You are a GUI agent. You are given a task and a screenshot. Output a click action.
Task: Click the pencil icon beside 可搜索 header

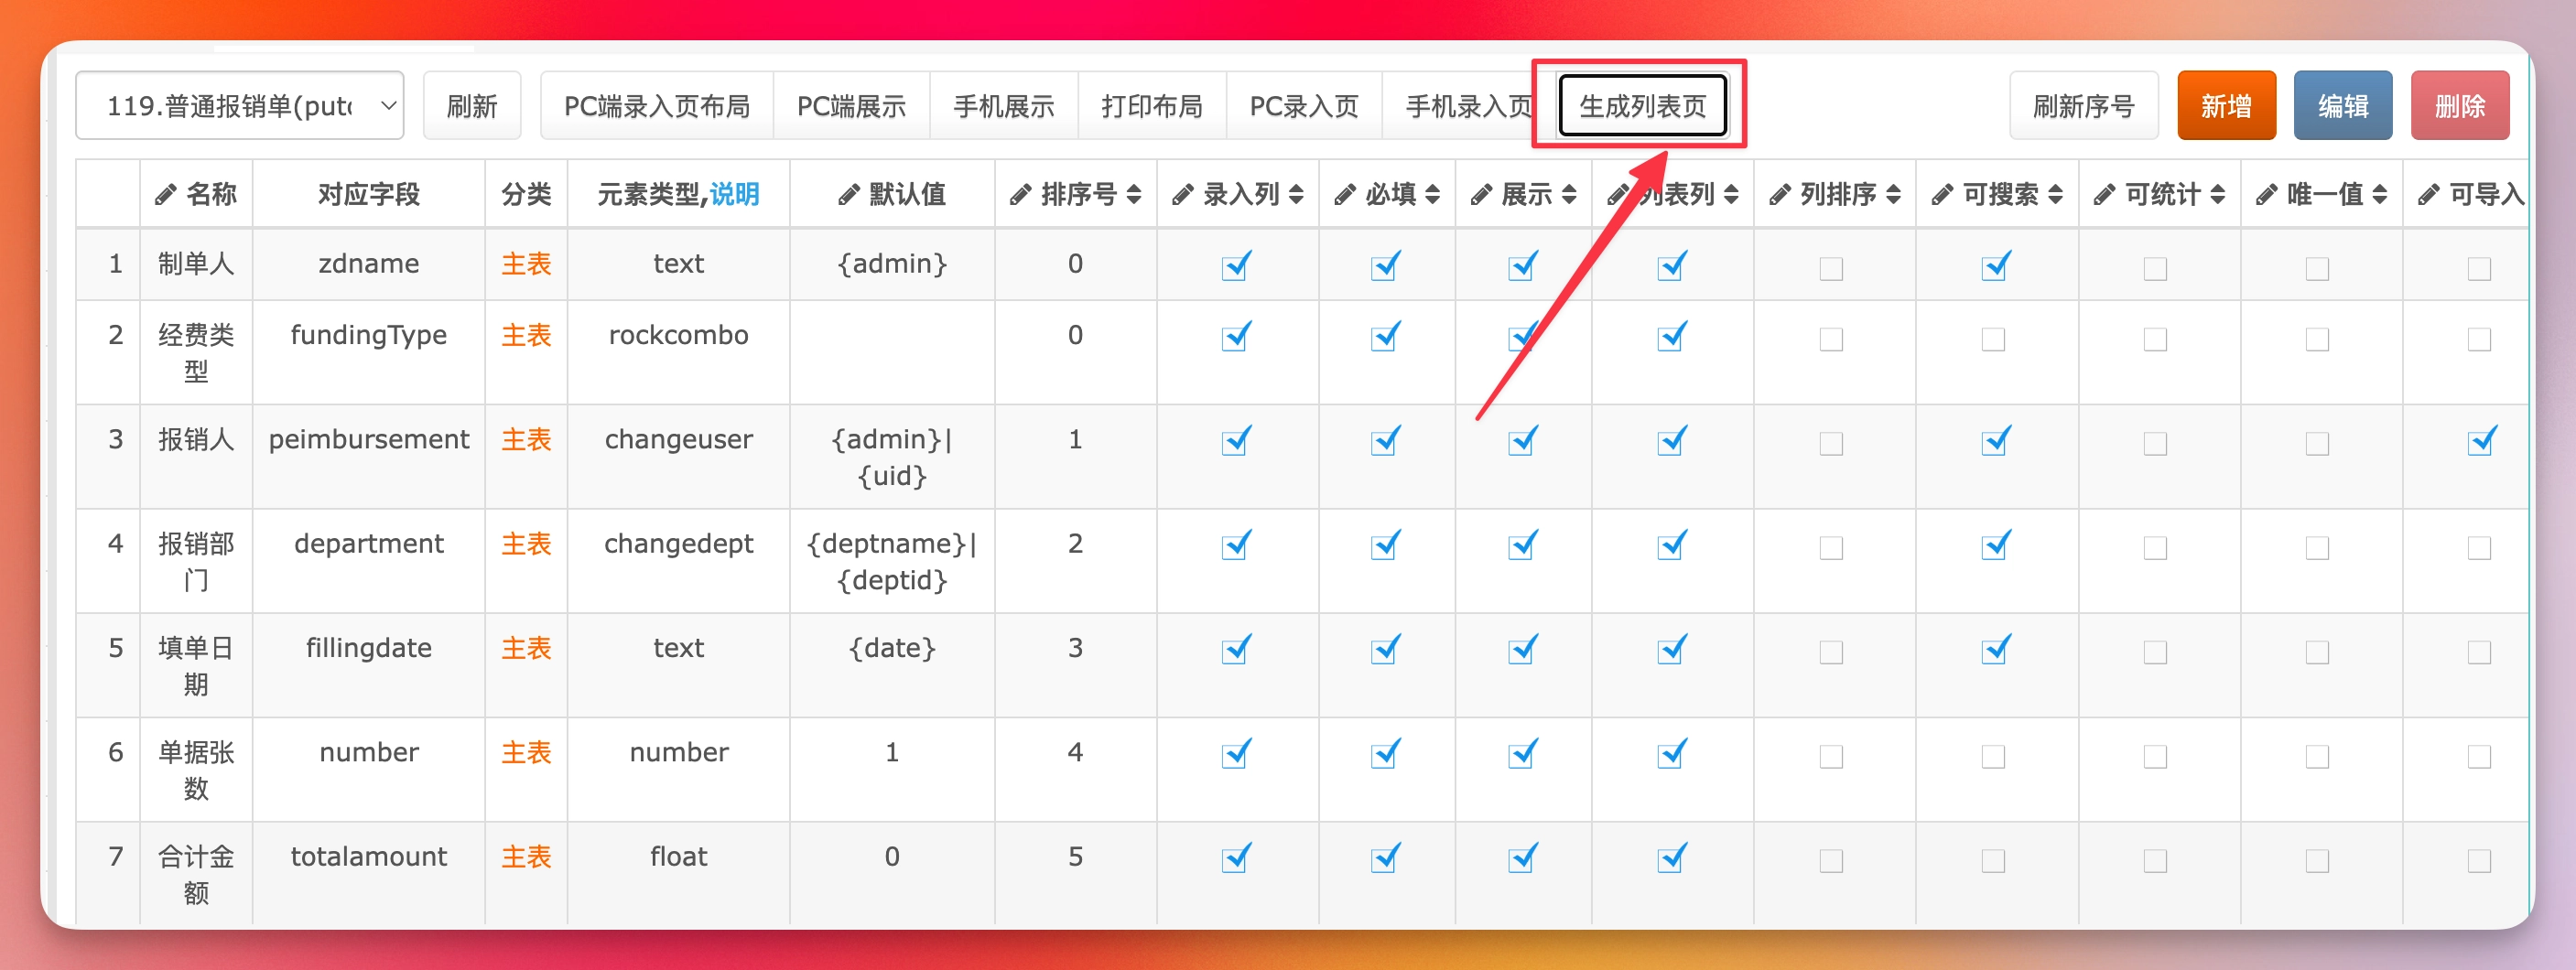tap(1942, 195)
